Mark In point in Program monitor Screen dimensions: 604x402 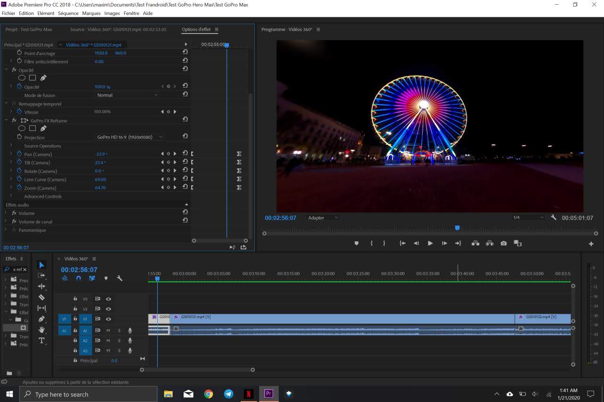371,243
